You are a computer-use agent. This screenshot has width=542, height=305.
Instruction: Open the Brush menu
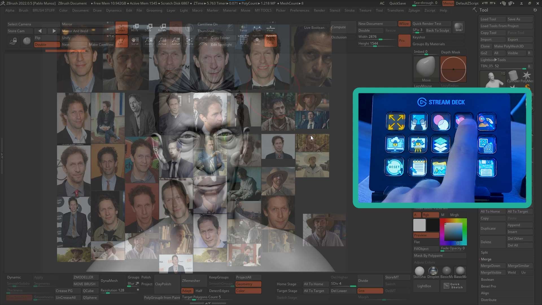point(23,10)
